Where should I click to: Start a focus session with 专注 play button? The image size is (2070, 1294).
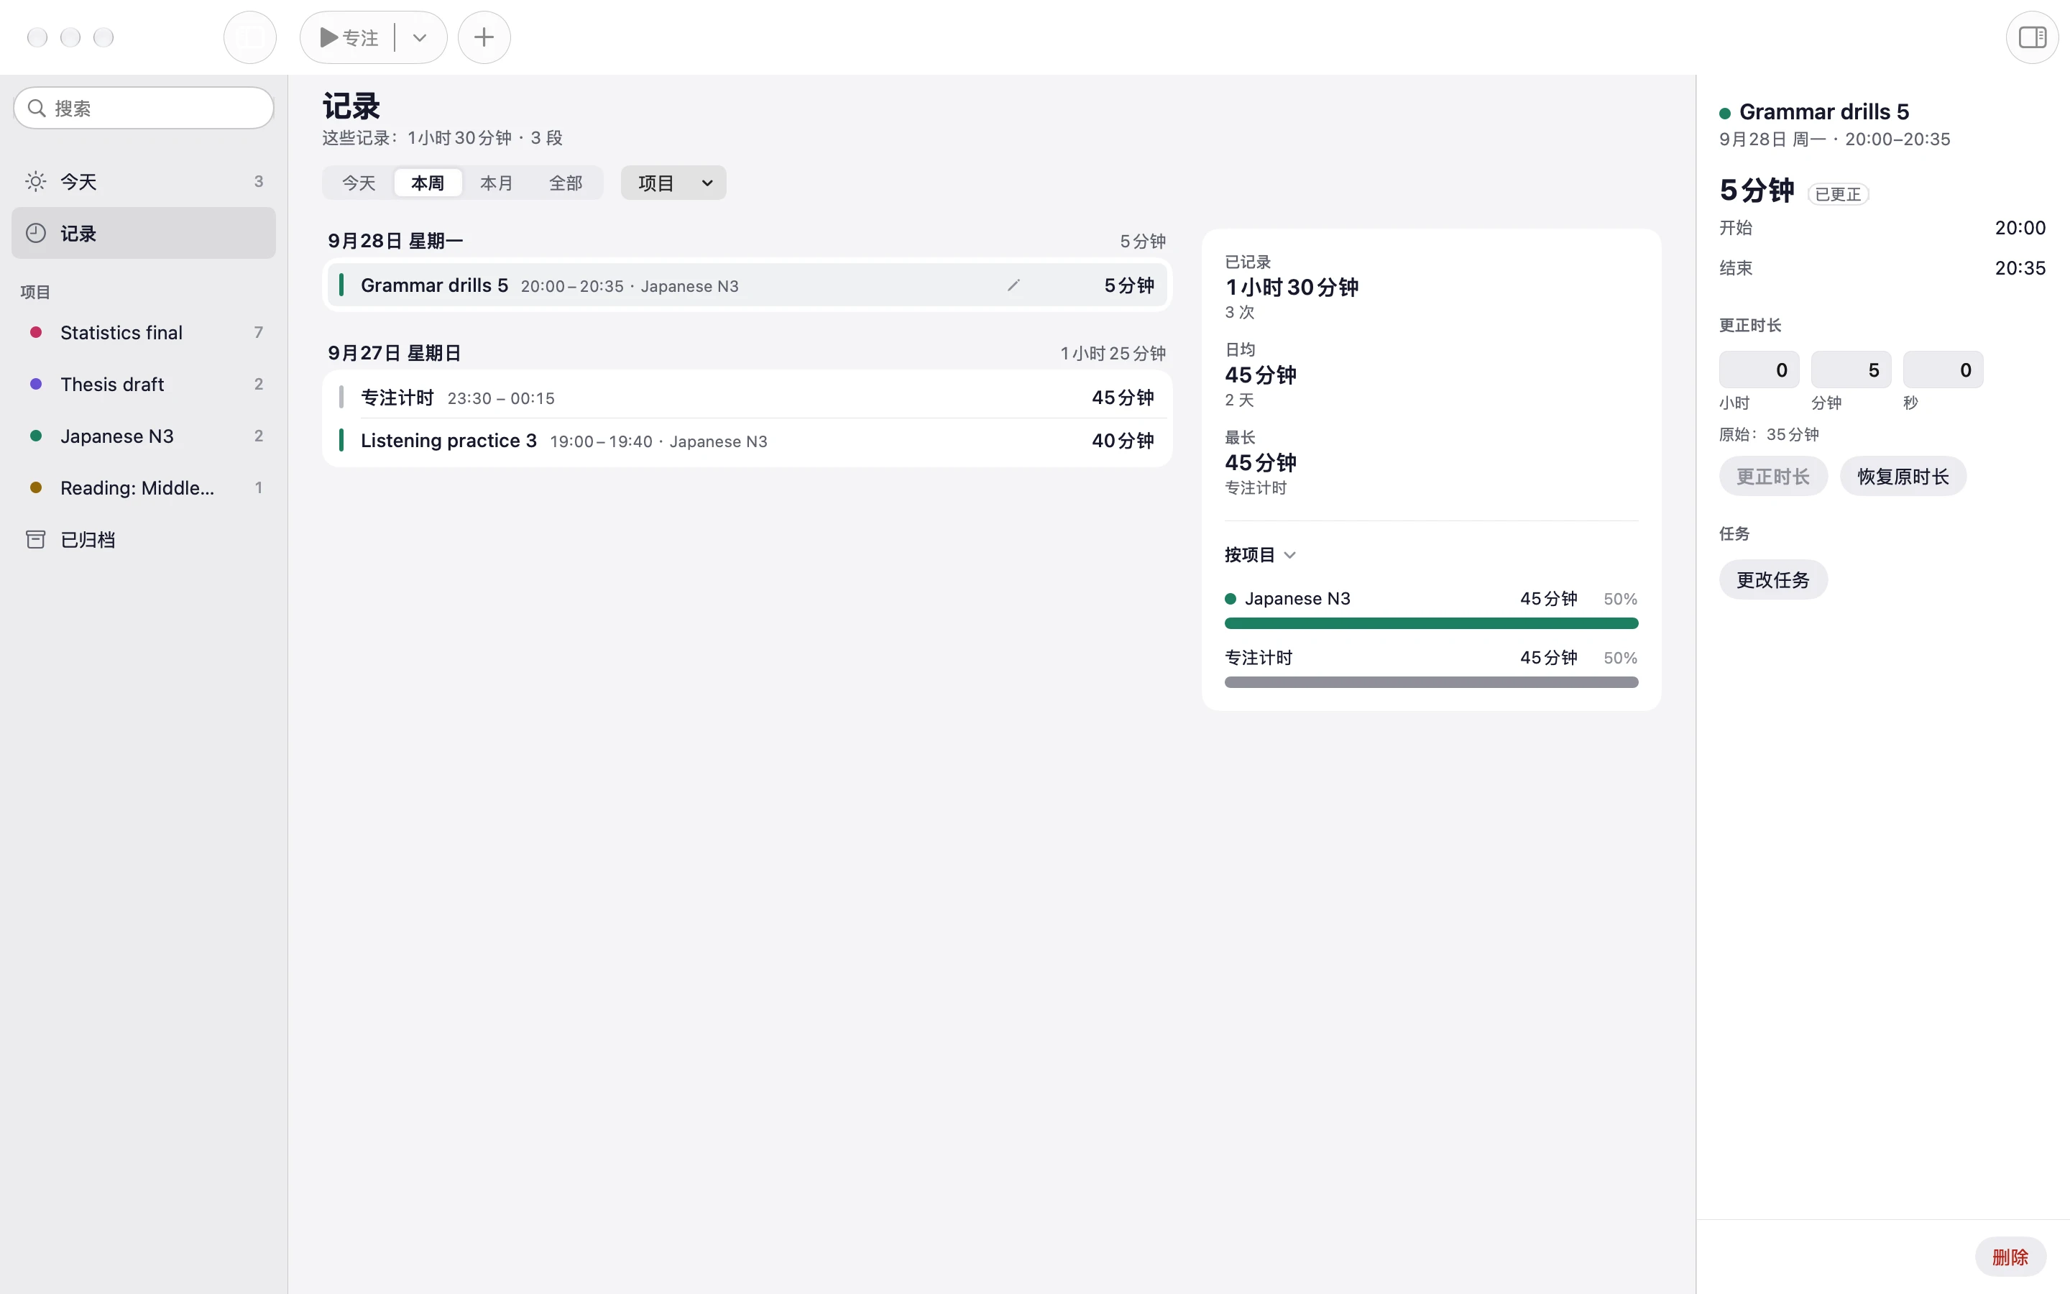pos(348,37)
